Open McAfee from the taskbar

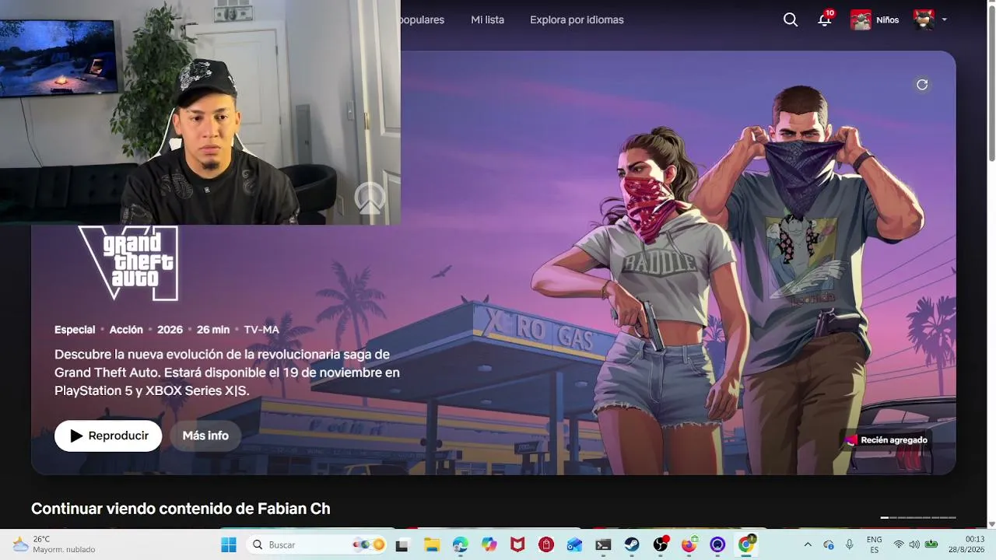point(517,545)
